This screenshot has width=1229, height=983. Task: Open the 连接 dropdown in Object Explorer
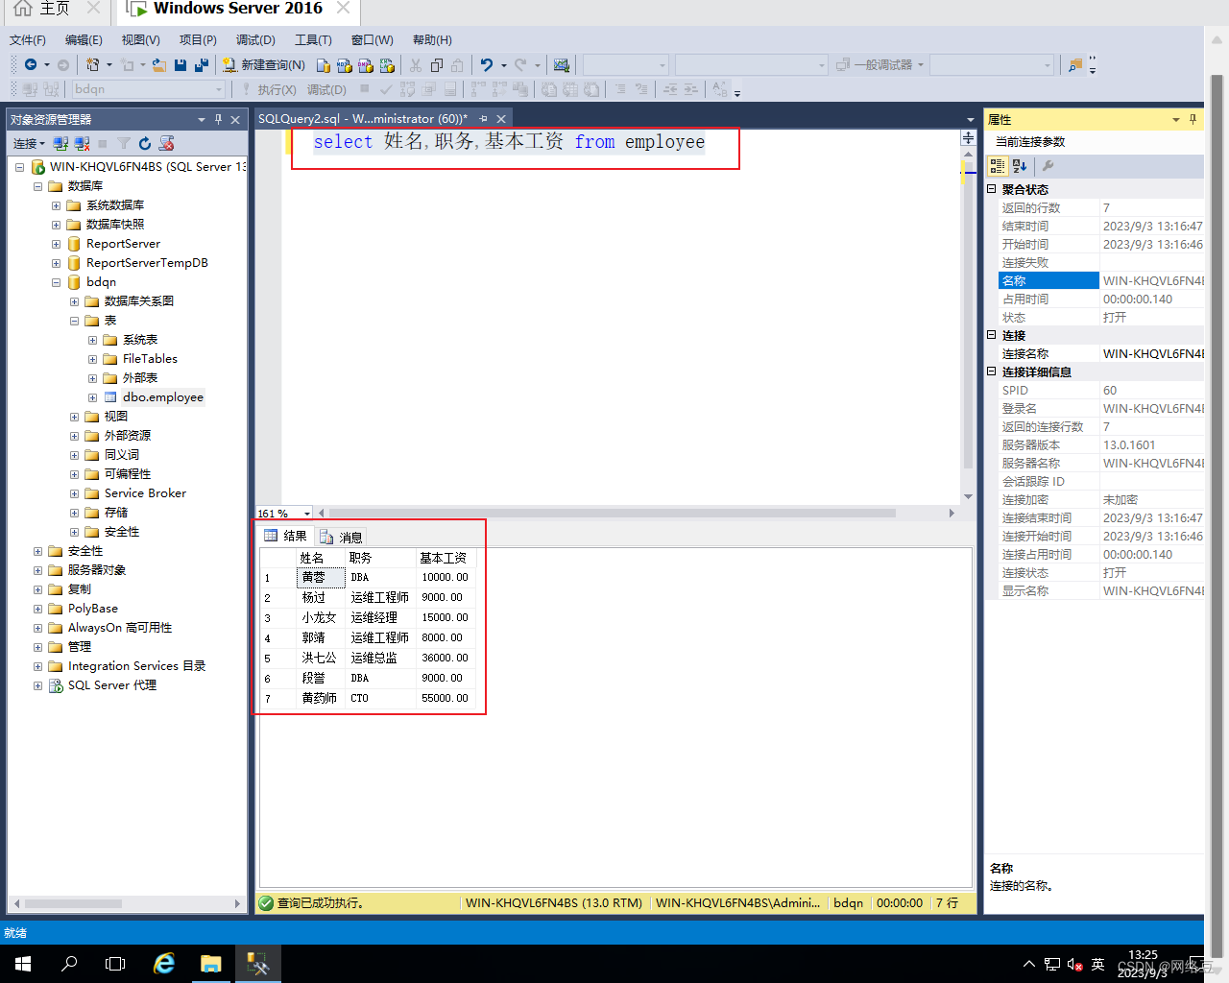[x=29, y=143]
